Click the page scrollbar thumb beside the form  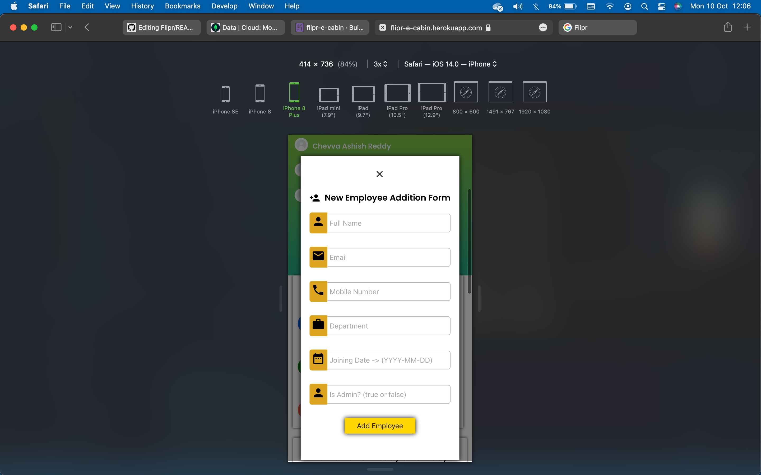[469, 241]
